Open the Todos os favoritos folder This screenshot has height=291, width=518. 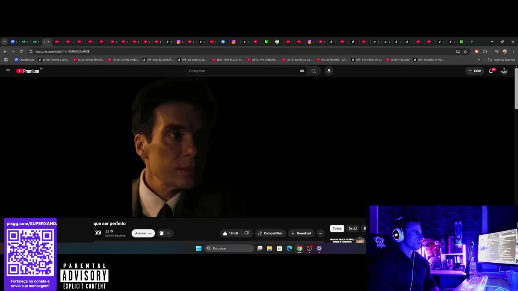pos(501,60)
